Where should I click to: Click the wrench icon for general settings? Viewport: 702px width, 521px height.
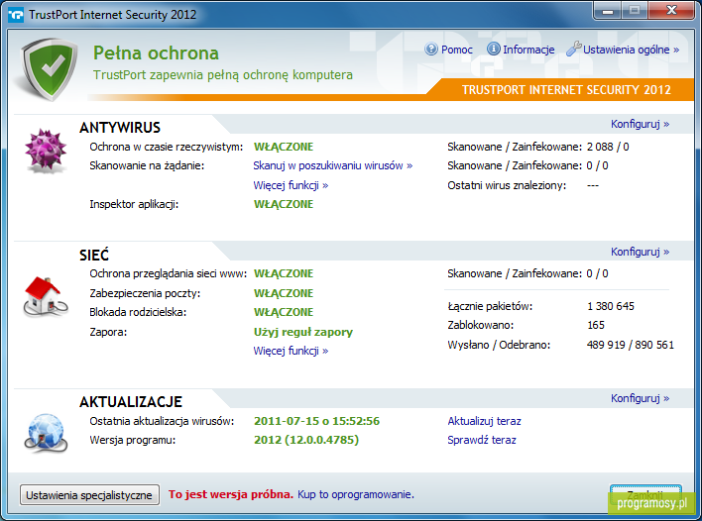573,49
